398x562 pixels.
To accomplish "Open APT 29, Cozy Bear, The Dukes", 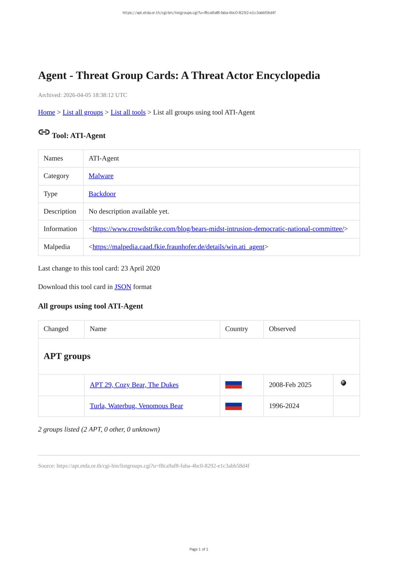I will coord(134,385).
